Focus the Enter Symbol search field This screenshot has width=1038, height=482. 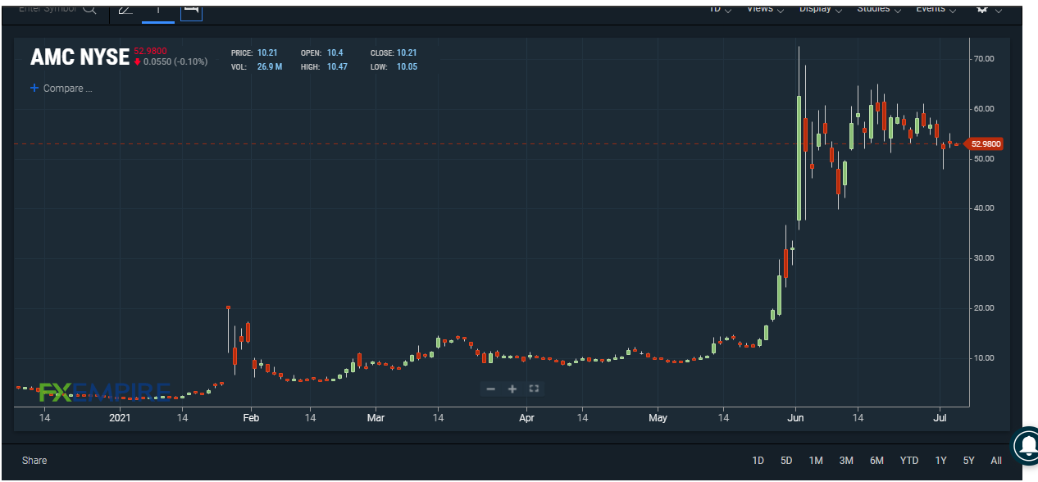[48, 9]
